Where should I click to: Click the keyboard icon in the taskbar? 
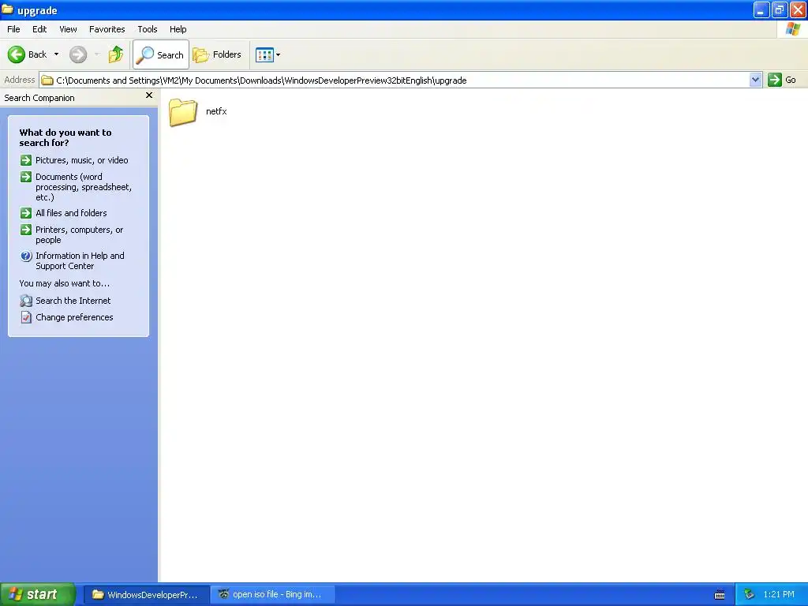click(720, 595)
